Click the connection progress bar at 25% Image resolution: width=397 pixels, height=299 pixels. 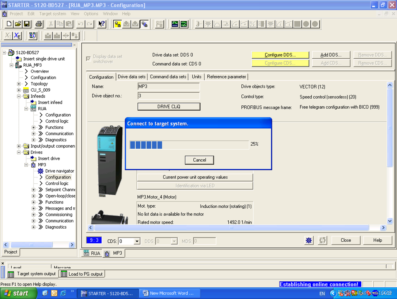(x=189, y=145)
